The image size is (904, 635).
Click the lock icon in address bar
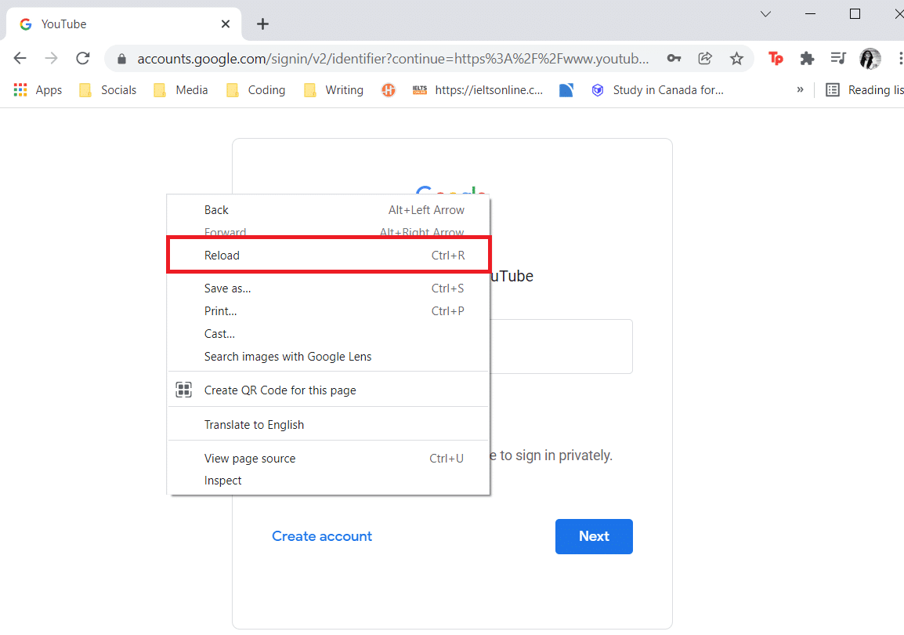click(121, 59)
